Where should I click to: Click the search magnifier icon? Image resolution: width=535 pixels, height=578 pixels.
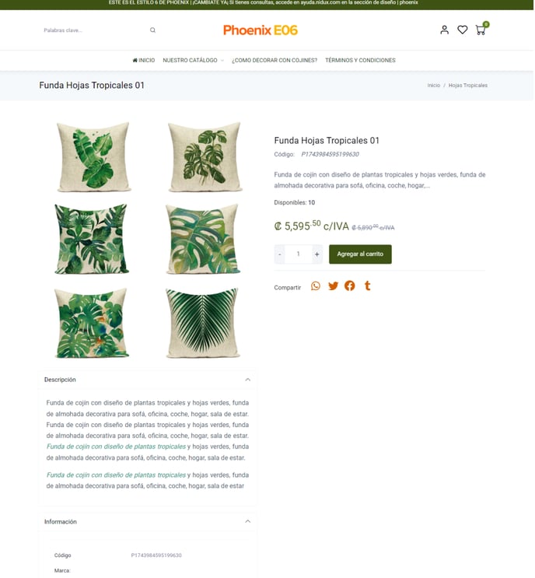click(x=152, y=30)
